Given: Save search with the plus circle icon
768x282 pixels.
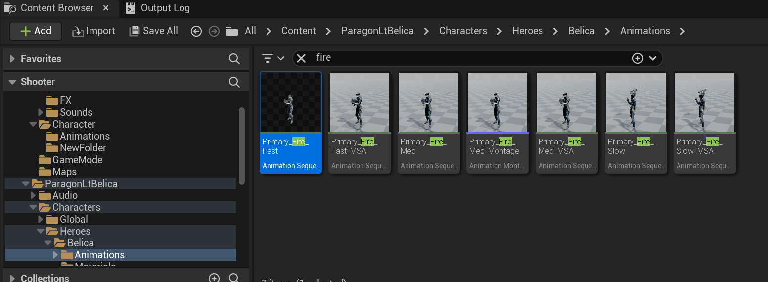Looking at the screenshot, I should click(x=638, y=58).
